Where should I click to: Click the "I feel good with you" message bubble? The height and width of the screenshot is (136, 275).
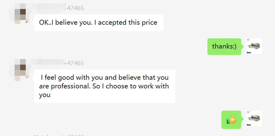(x=104, y=86)
